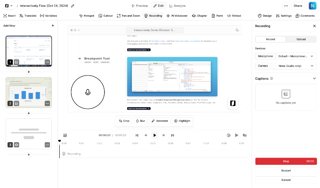This screenshot has width=320, height=188.
Task: Open AI Voiceover
Action: [x=177, y=16]
